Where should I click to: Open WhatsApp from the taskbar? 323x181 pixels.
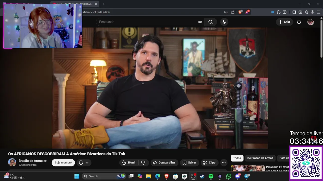click(229, 176)
